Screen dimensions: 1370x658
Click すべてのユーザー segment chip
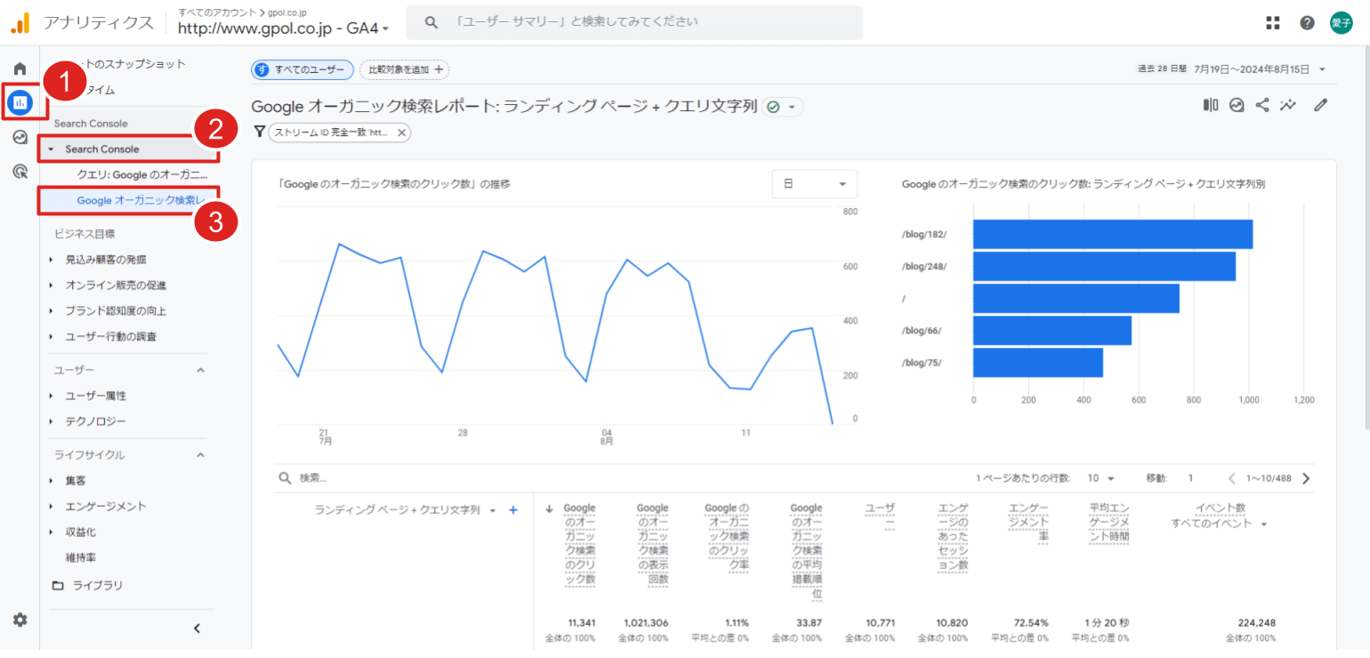coord(302,69)
